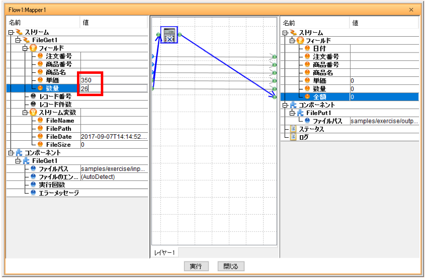
Task: Select the right 数量 row
Action: tap(350, 89)
